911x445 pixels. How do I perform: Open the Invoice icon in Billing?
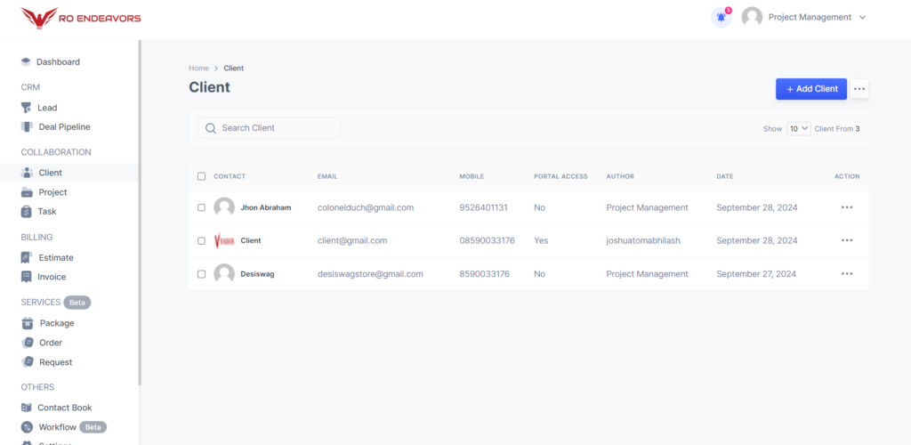coord(27,277)
